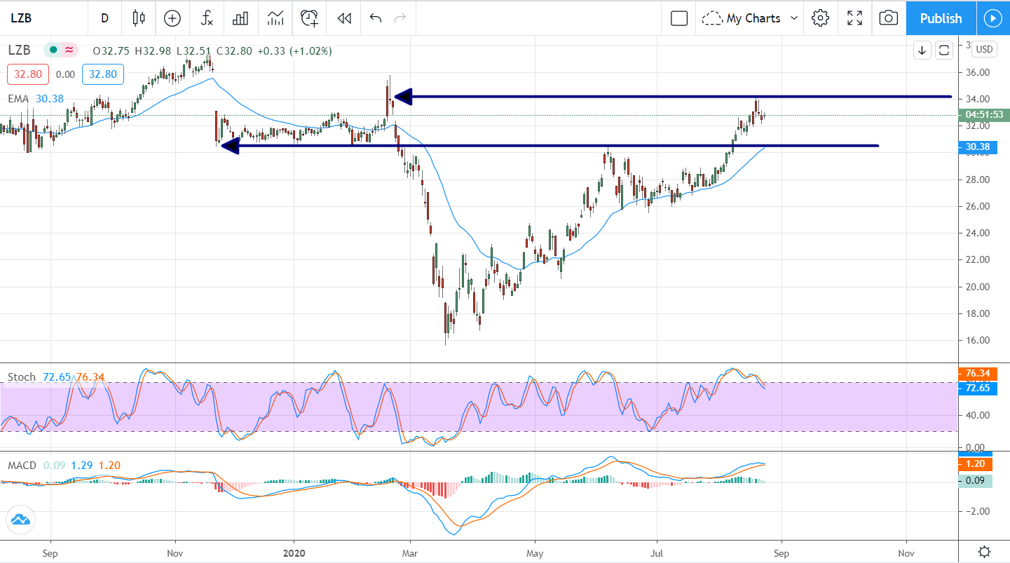Click the 0.09 MACD histogram scale label
Screen dimensions: 1010x563
(977, 480)
